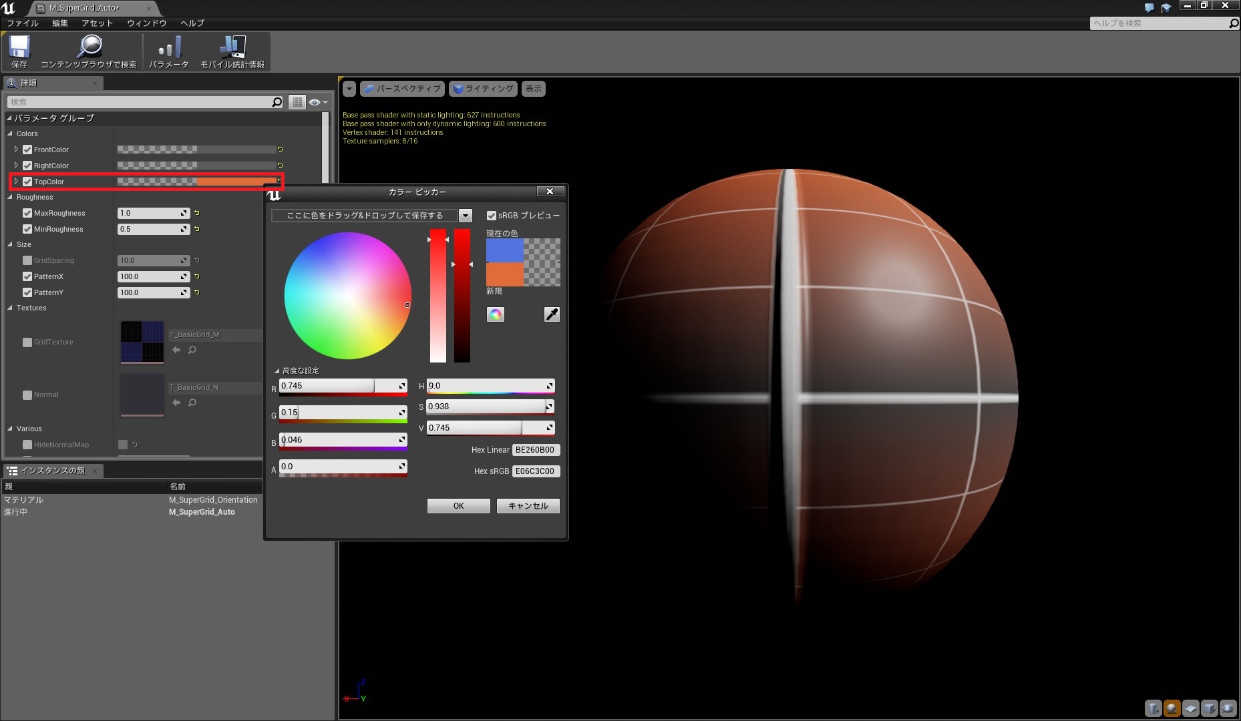Toggle the TopColor checkbox

click(27, 182)
